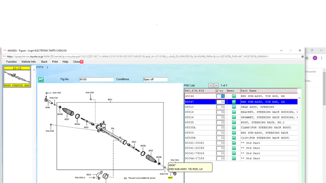This screenshot has height=183, width=326.
Task: Click the Fig-No. input field
Action: pyautogui.click(x=96, y=79)
